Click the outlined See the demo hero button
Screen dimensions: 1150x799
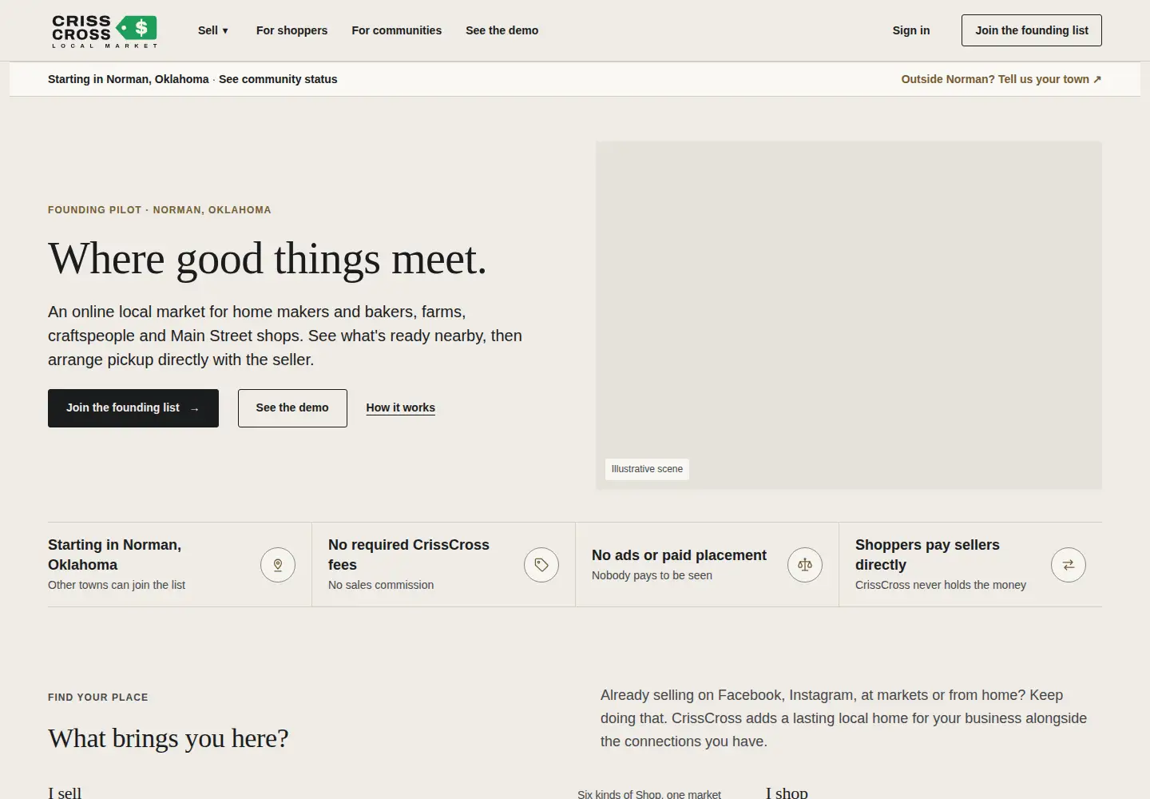(x=292, y=408)
